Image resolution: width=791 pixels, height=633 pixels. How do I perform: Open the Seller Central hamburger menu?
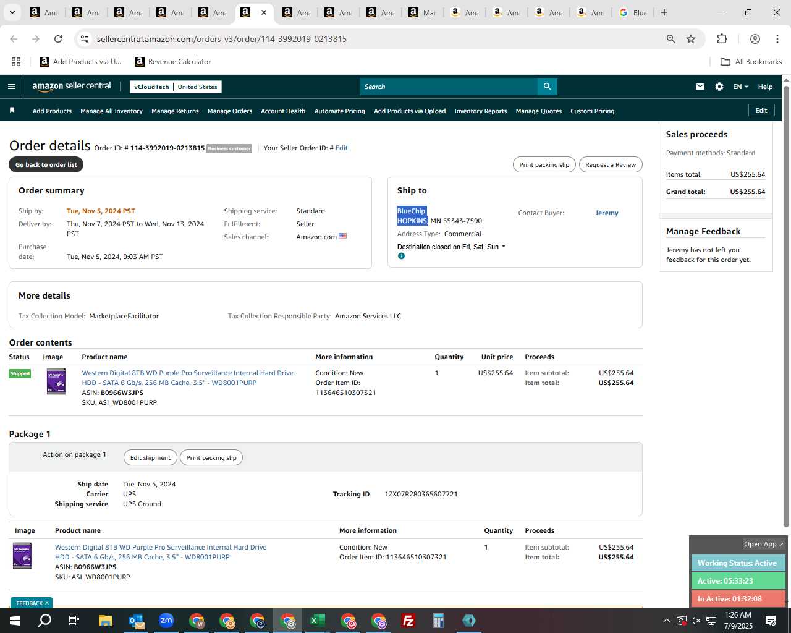[x=12, y=87]
